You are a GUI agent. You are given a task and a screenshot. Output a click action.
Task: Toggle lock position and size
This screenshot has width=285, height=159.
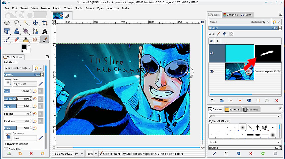click(x=225, y=34)
